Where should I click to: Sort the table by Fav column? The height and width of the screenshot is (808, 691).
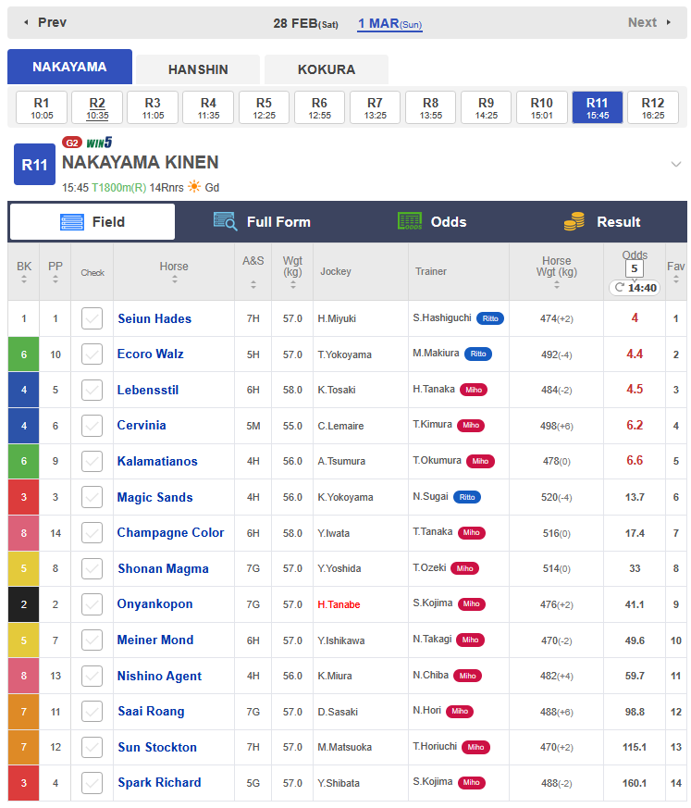676,280
